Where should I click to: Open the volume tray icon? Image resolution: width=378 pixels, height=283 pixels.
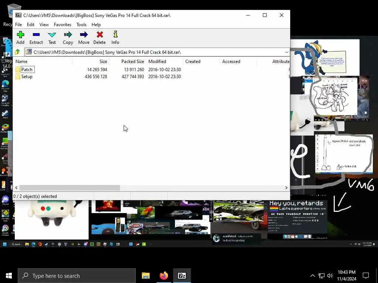(330, 276)
